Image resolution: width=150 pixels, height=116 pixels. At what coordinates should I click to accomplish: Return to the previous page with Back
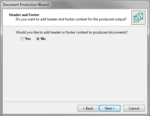click(x=88, y=108)
